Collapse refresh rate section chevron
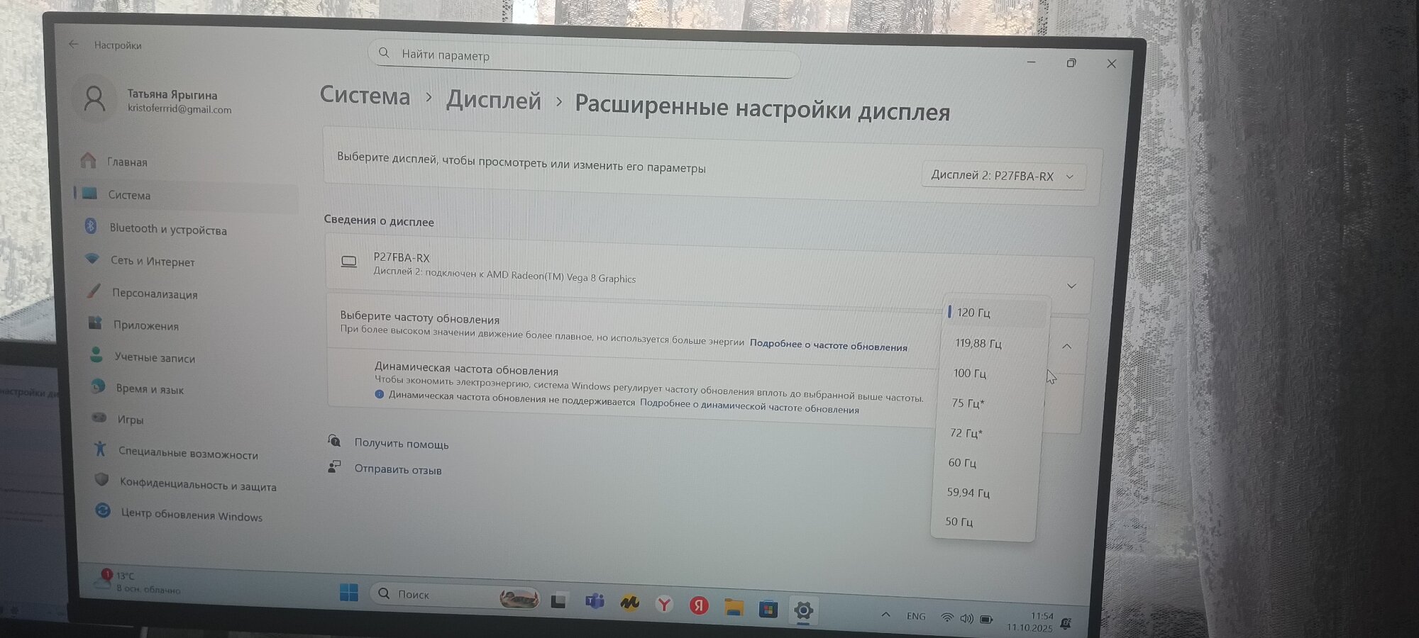Screen dimensions: 1419x638 click(1066, 346)
